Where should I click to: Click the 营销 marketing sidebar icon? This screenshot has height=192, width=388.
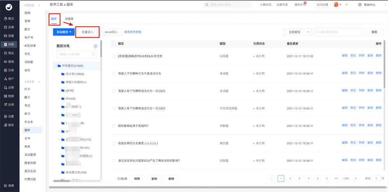pyautogui.click(x=4, y=61)
